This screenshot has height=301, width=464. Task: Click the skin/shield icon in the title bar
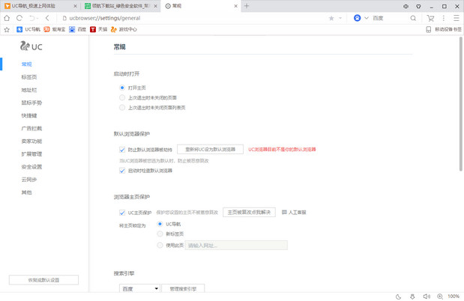418,6
